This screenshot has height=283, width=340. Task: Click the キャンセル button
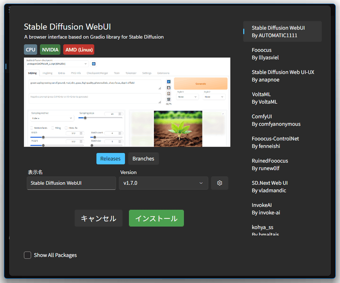pyautogui.click(x=99, y=218)
